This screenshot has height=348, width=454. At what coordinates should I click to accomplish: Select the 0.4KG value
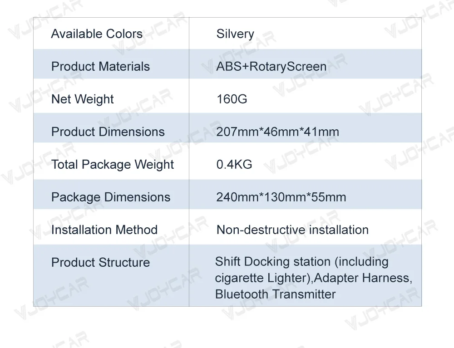click(x=234, y=165)
